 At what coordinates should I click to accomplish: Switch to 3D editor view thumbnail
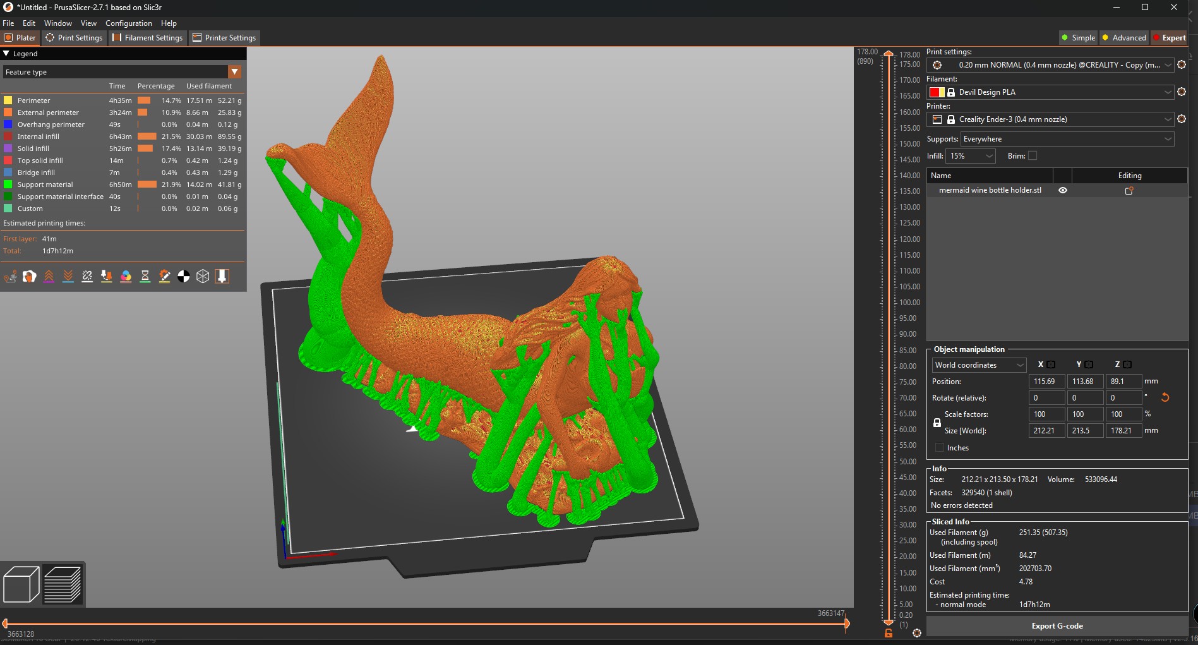(x=21, y=584)
